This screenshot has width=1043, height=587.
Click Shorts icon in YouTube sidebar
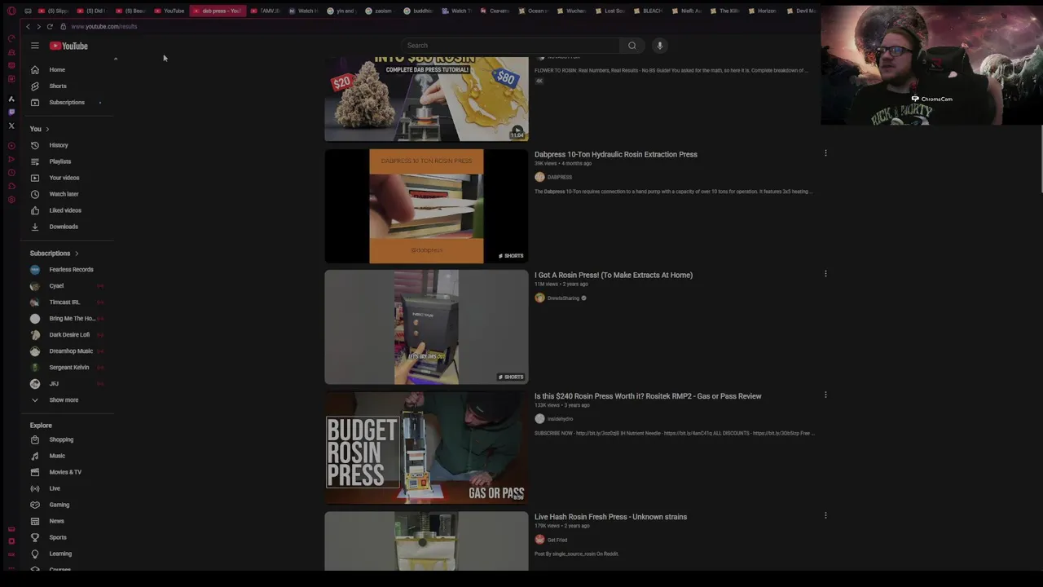[x=35, y=86]
